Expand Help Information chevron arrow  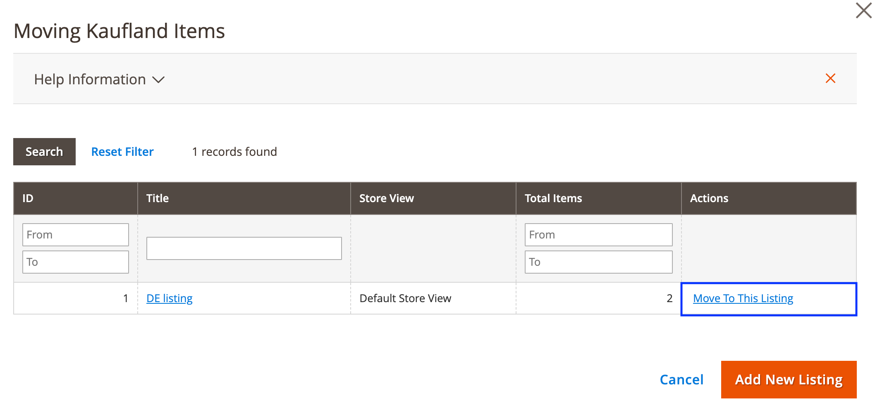158,80
